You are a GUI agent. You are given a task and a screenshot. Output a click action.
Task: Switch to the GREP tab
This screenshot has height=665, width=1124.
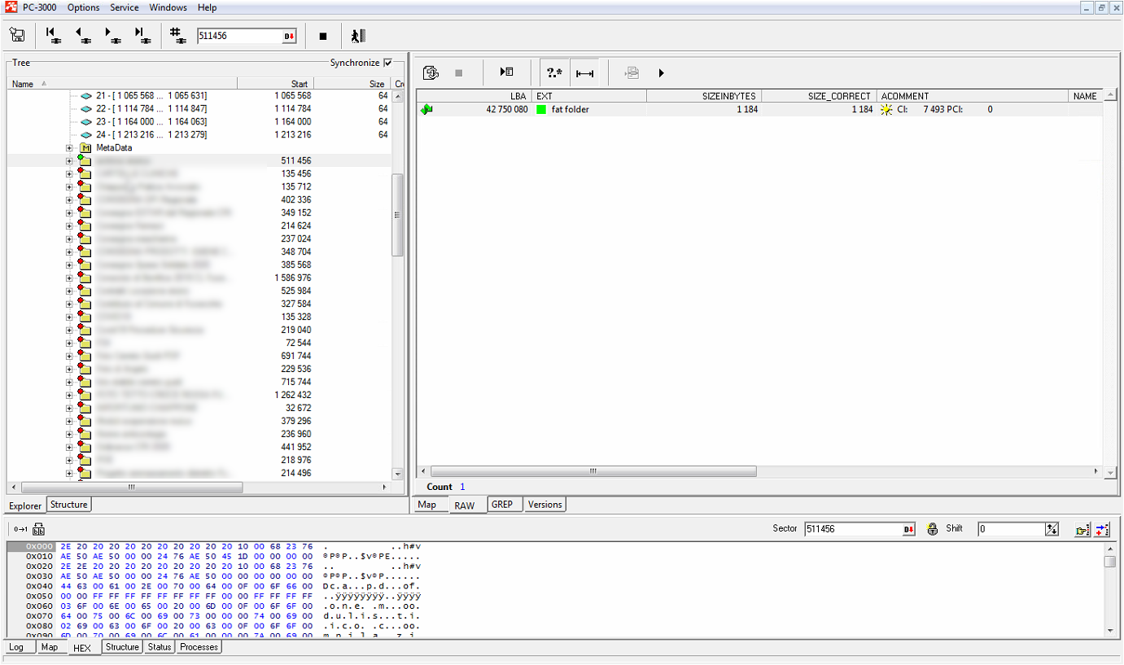pos(502,505)
